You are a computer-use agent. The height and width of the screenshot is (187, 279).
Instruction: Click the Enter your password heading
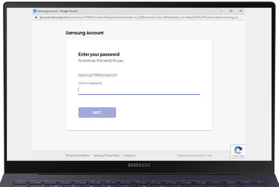tap(99, 54)
